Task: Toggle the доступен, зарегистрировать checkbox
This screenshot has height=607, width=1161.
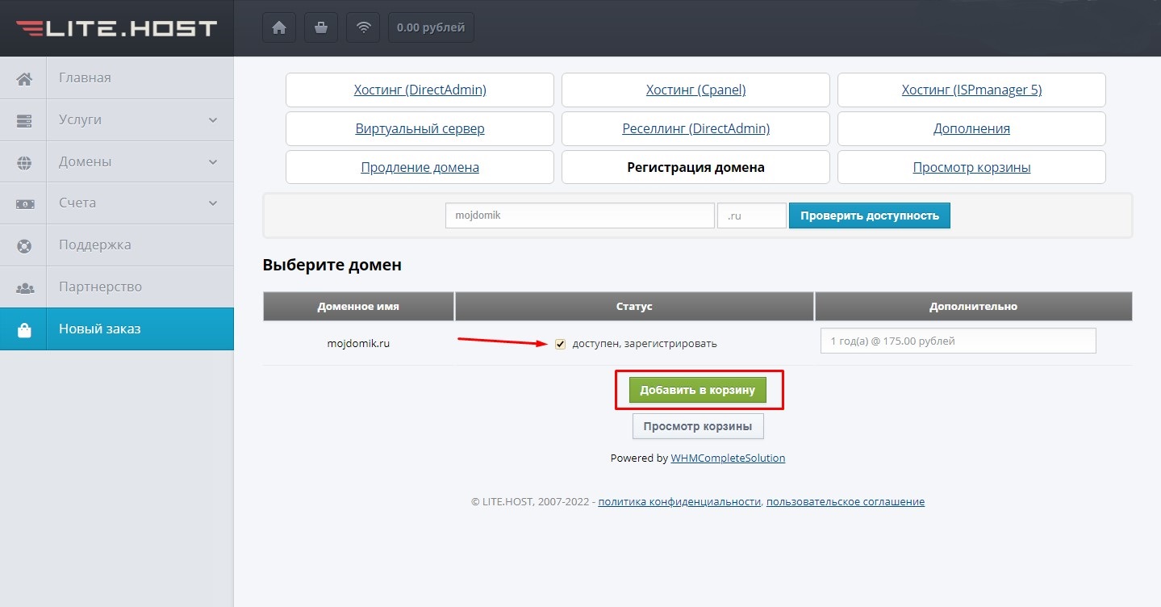Action: click(560, 344)
